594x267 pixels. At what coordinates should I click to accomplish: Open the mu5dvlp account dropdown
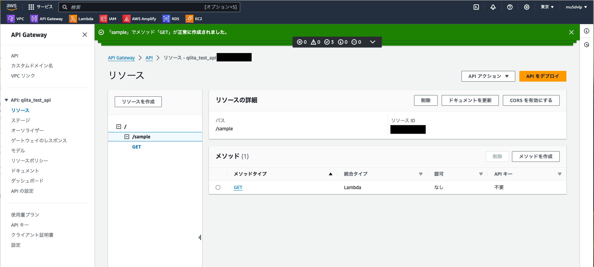[x=576, y=7]
